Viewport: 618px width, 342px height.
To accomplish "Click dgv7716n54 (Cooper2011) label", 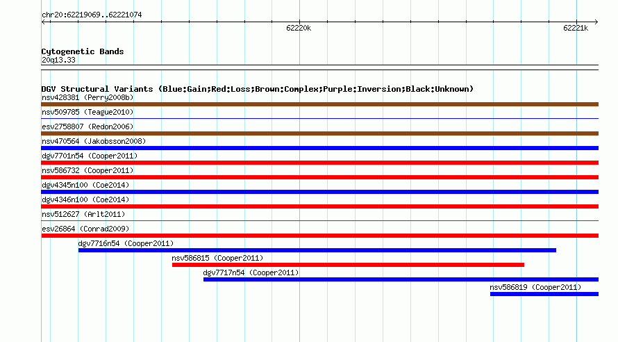I will point(126,243).
